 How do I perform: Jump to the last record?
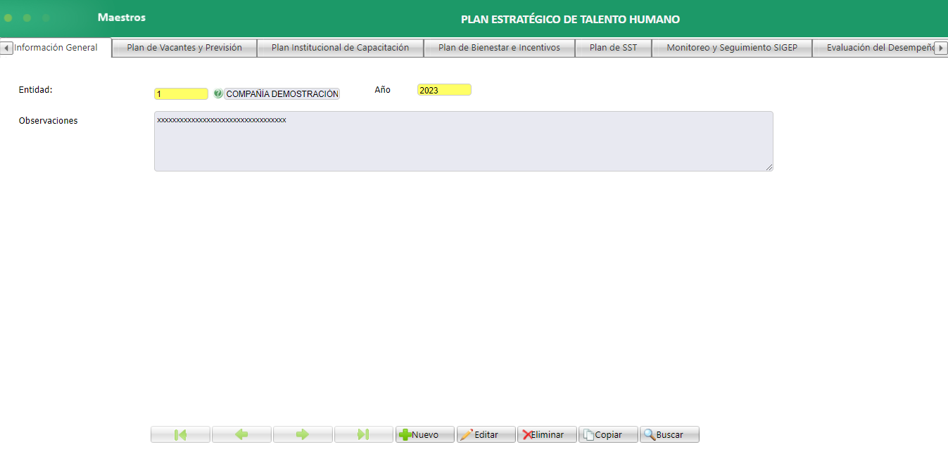click(x=363, y=434)
